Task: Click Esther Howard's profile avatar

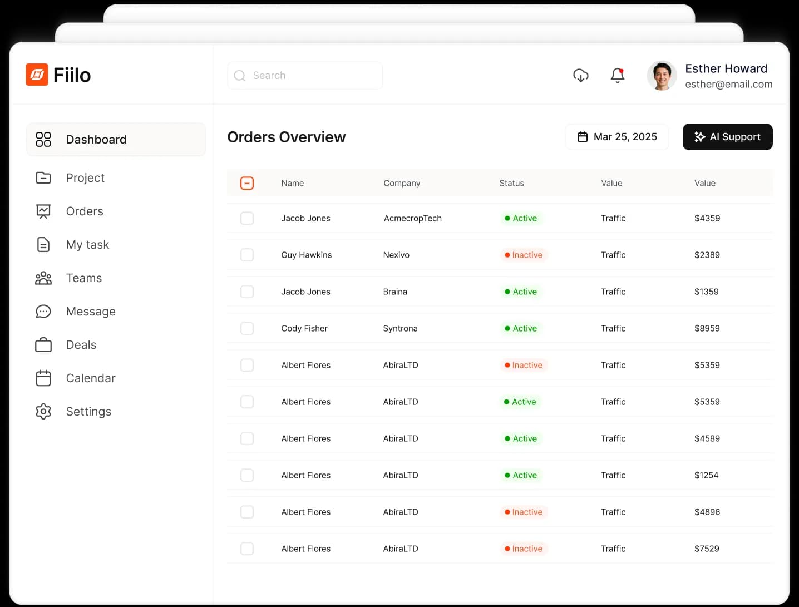Action: click(662, 76)
